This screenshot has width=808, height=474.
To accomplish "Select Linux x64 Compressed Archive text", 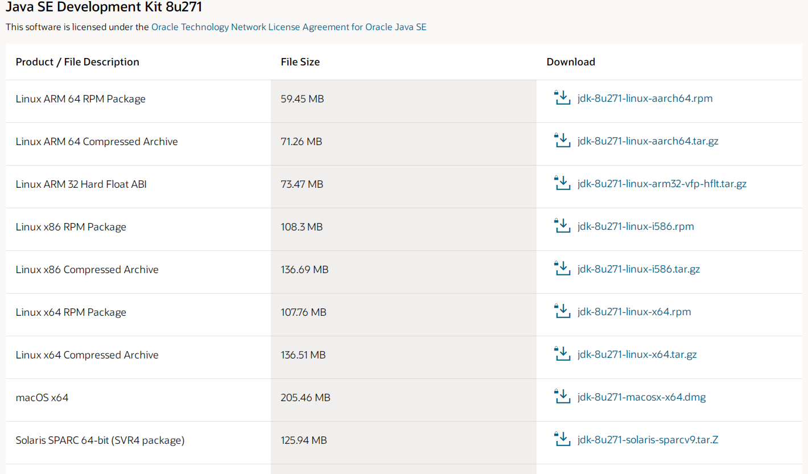I will 87,355.
